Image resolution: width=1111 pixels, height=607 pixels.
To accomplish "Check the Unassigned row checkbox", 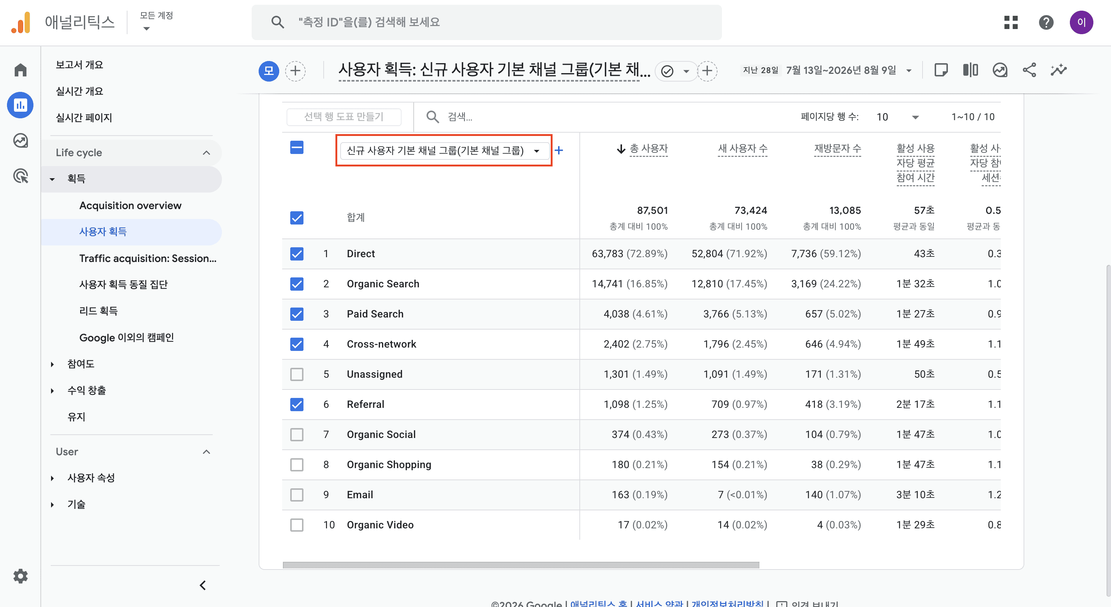I will [x=297, y=374].
